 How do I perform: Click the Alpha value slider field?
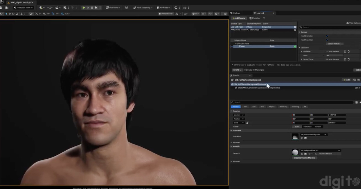[x=335, y=55]
